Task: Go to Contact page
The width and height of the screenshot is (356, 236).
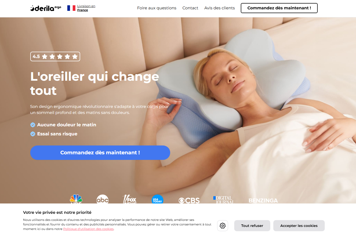Action: tap(190, 8)
